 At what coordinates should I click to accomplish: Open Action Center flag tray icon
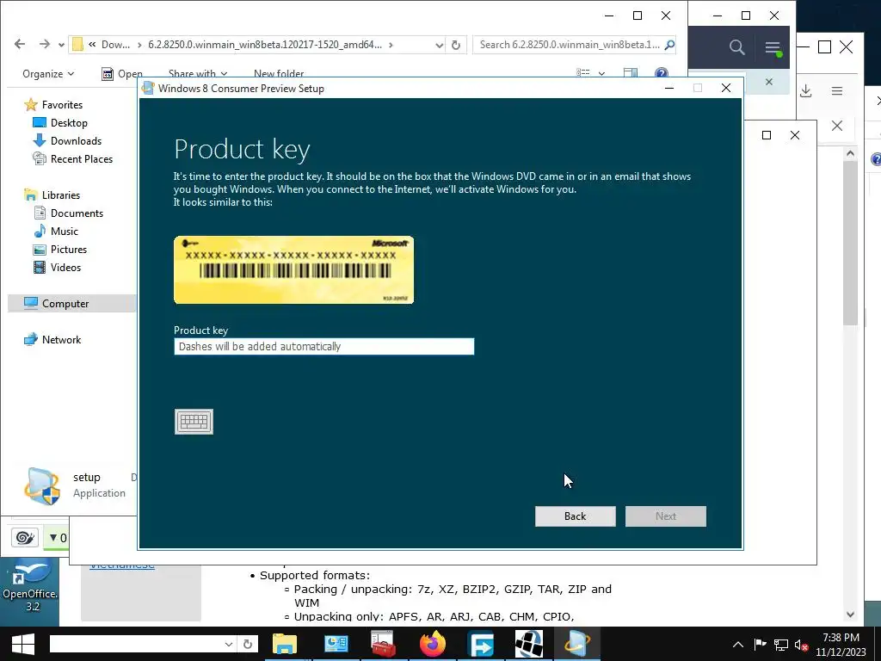click(760, 645)
